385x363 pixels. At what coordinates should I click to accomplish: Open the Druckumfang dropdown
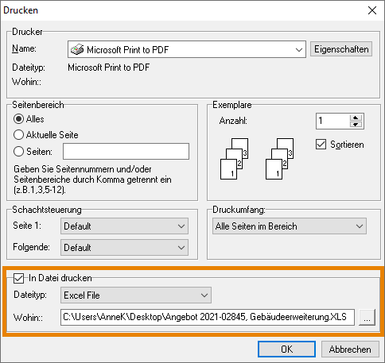pyautogui.click(x=290, y=226)
